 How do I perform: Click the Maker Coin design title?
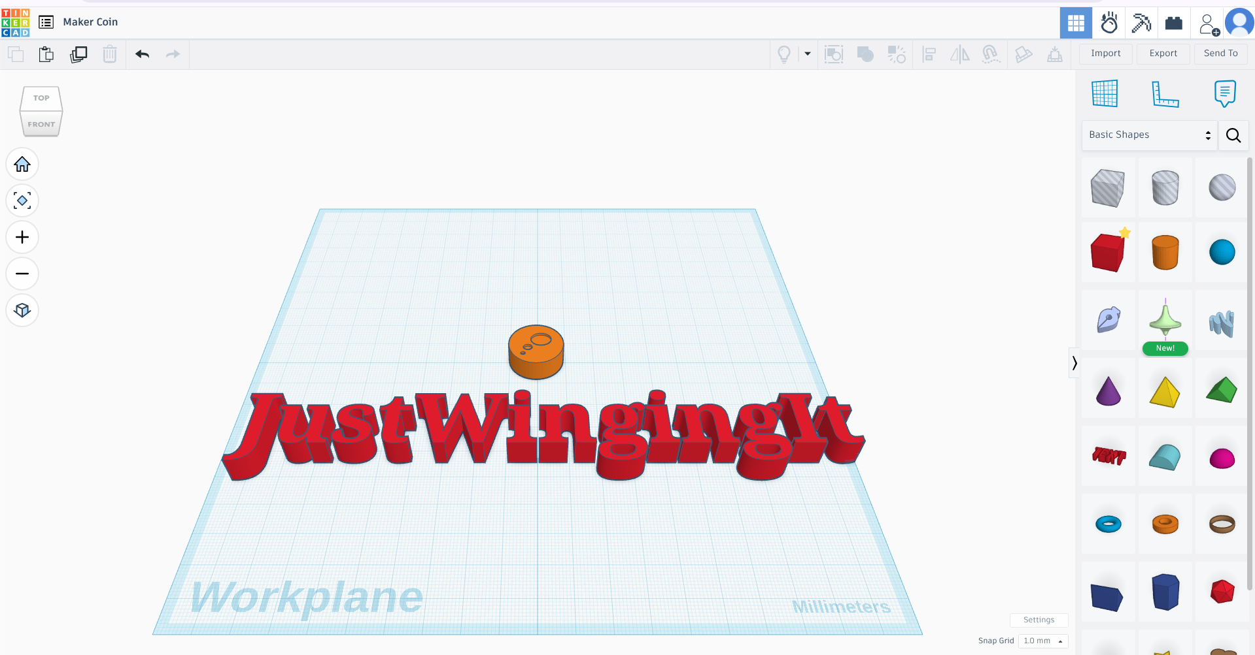point(90,22)
